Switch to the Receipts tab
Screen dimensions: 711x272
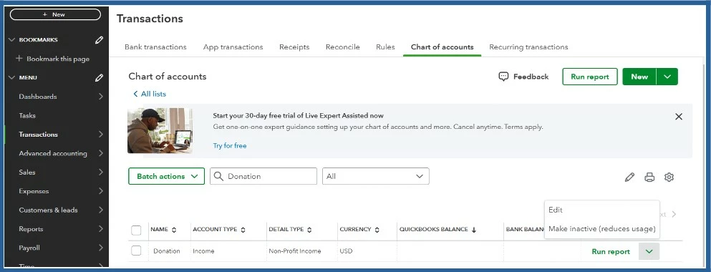tap(294, 47)
